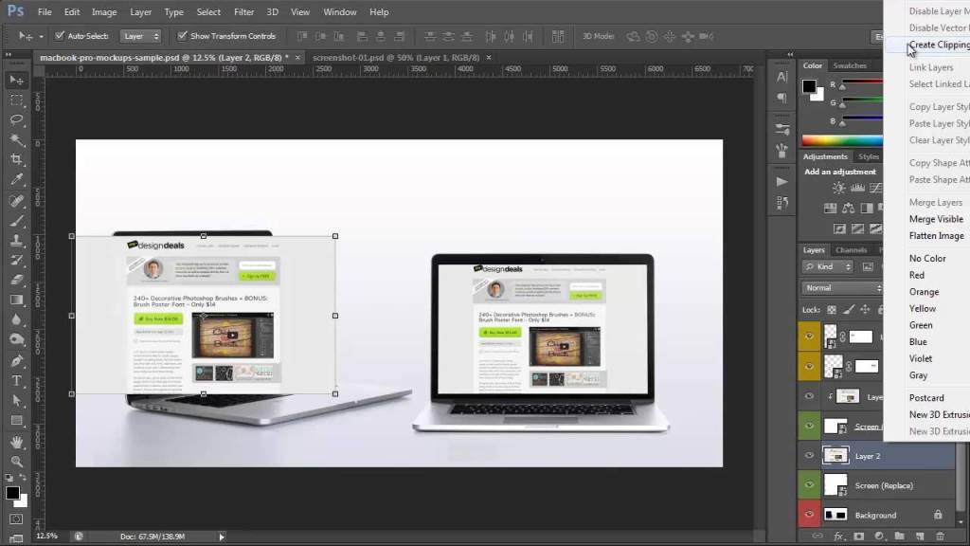The image size is (970, 546).
Task: Select the Crop tool
Action: tap(17, 160)
